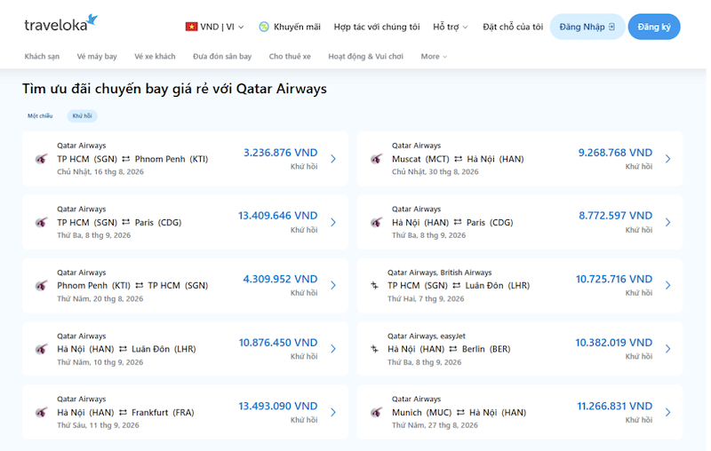This screenshot has height=451, width=711.
Task: Click the round-trip arrows in Hà Nội–Frankfurt route
Action: [x=123, y=413]
